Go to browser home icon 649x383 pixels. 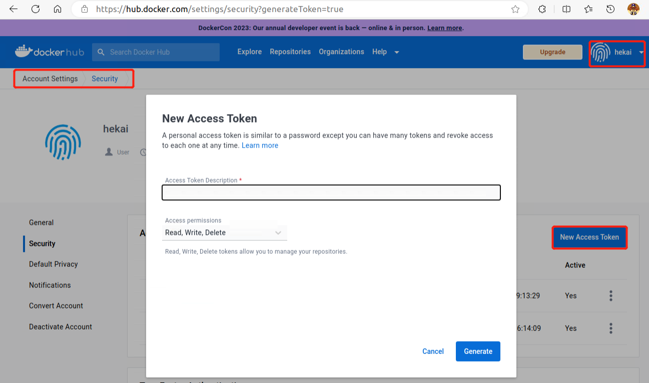[x=58, y=9]
